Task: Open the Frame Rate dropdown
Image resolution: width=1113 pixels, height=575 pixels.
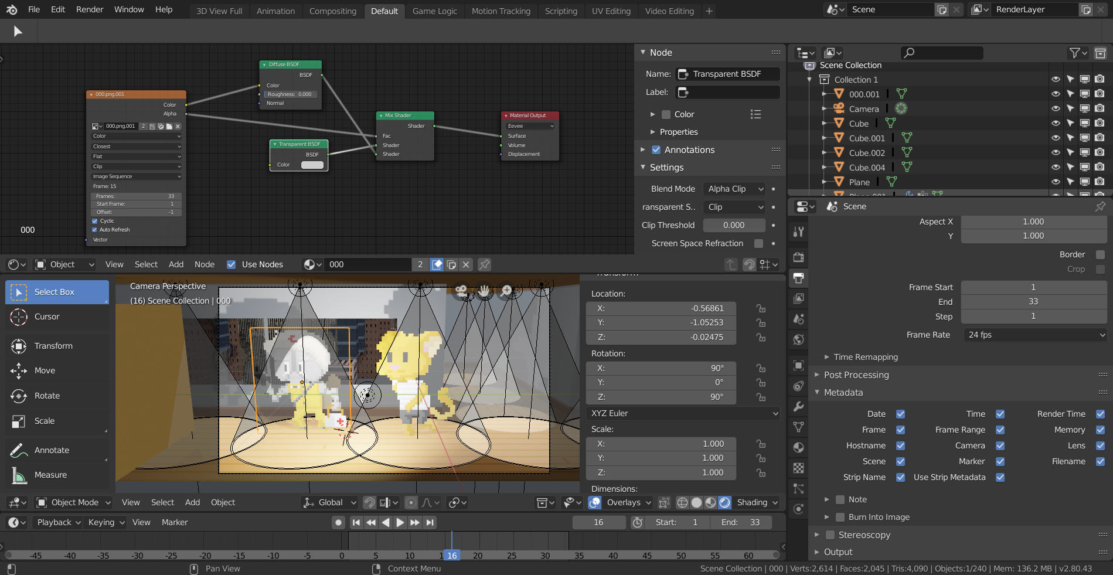Action: tap(1034, 335)
